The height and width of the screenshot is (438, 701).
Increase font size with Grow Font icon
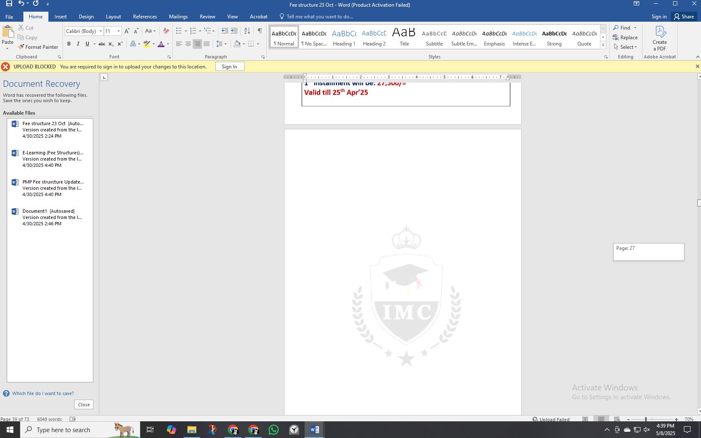pyautogui.click(x=127, y=31)
